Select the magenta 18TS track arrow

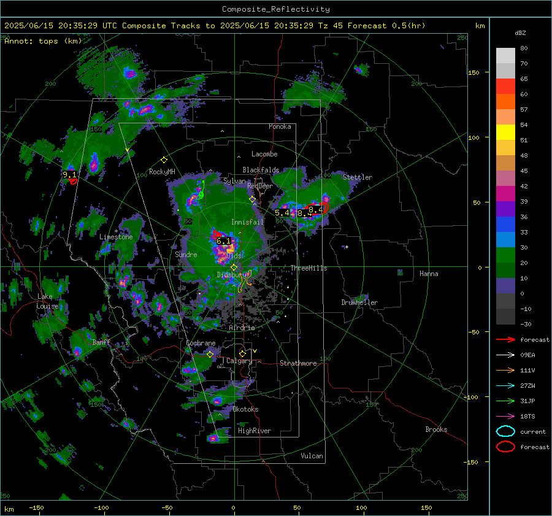pyautogui.click(x=505, y=416)
